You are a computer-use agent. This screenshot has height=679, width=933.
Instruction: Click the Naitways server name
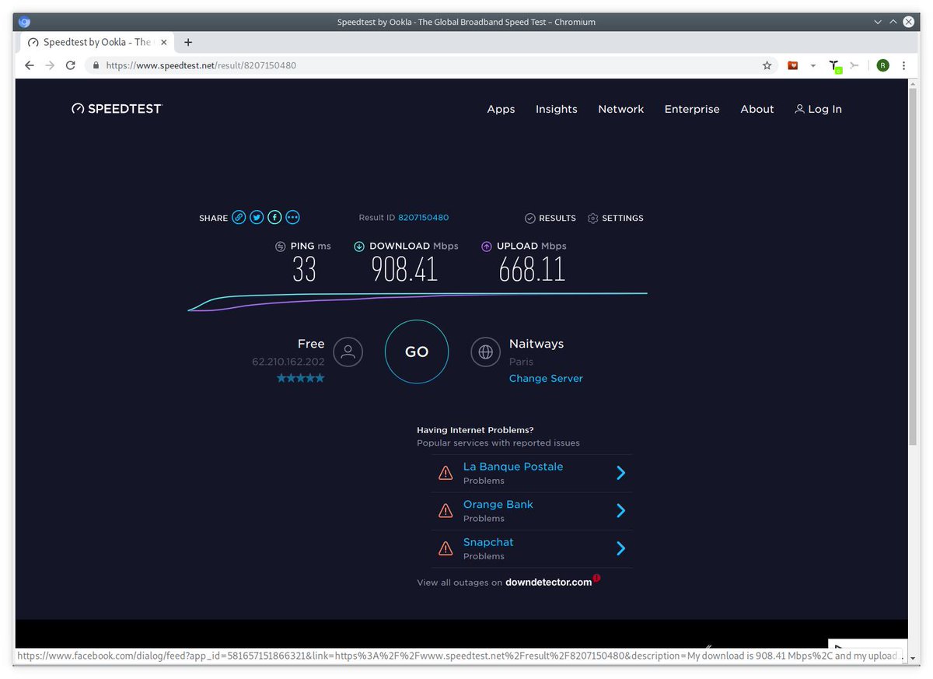[536, 344]
